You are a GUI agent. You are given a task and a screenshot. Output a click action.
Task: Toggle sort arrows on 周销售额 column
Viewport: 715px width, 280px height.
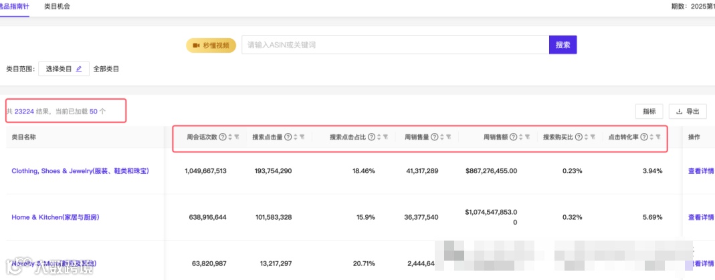521,136
